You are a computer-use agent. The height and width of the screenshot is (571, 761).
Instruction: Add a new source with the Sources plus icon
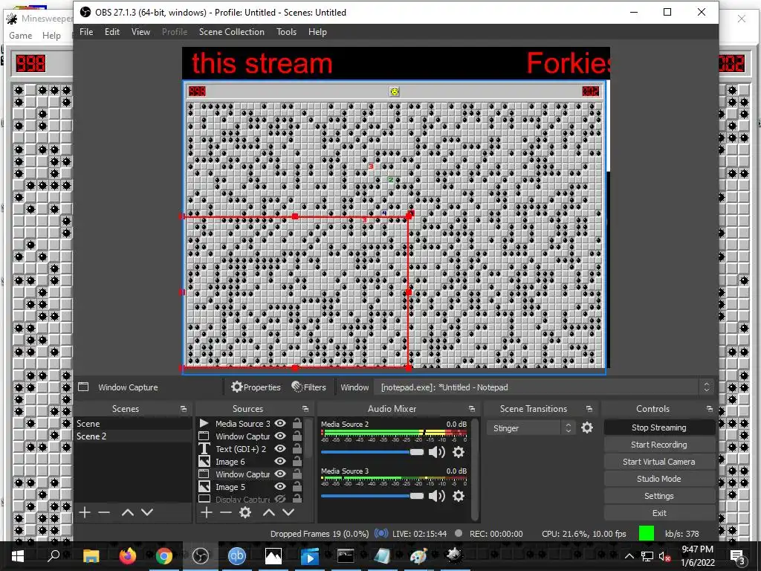click(x=207, y=512)
